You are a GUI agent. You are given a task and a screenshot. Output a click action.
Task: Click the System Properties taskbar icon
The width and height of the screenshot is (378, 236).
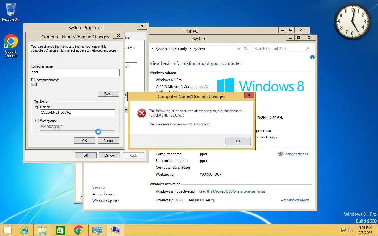[x=115, y=230]
